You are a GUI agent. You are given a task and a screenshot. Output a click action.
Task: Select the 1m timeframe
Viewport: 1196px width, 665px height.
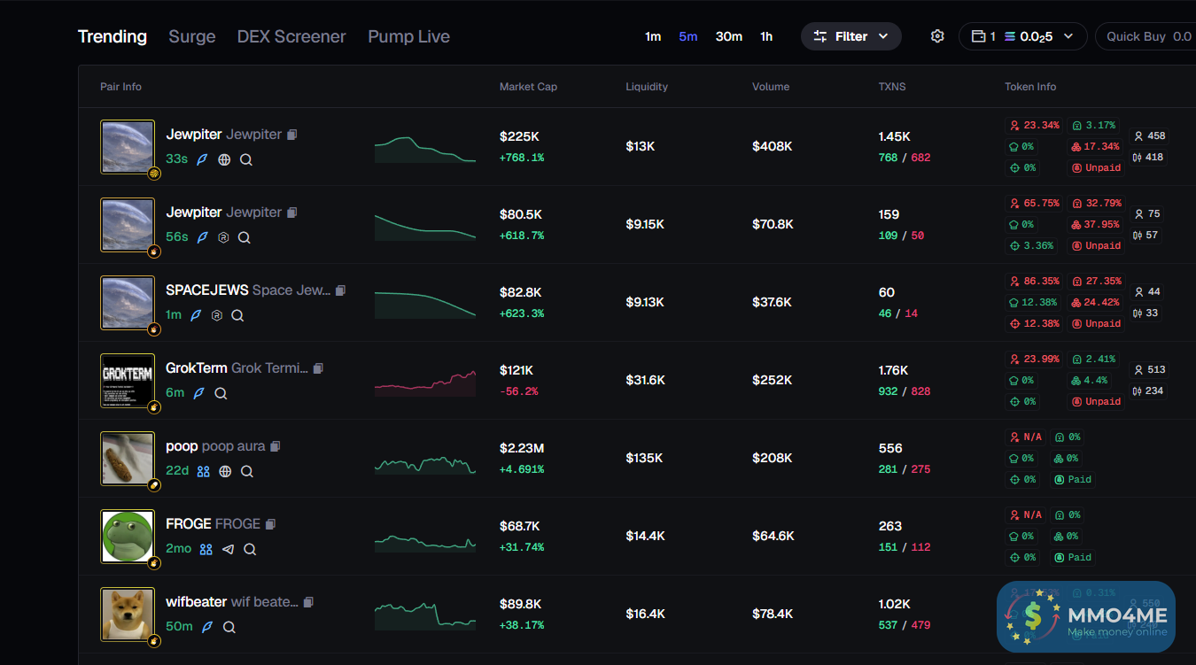coord(653,36)
